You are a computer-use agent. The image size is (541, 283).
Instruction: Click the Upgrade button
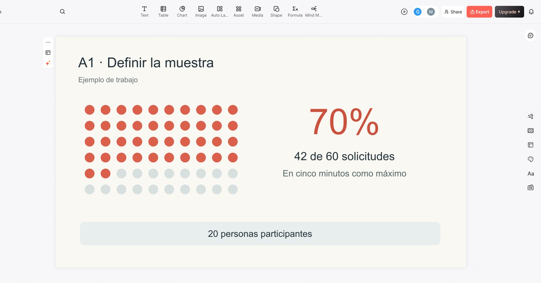coord(509,12)
